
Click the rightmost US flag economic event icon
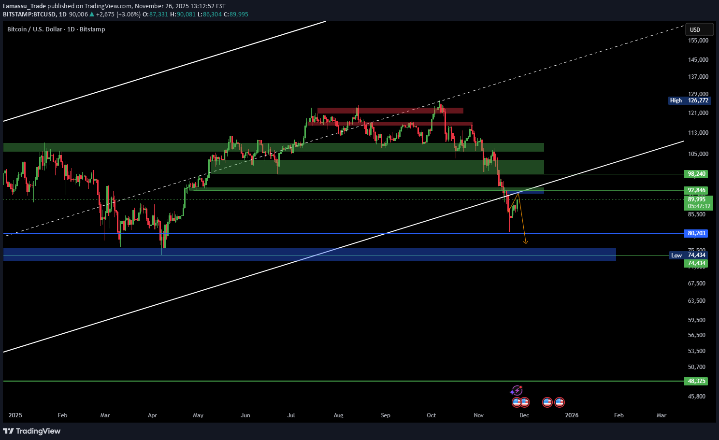560,402
